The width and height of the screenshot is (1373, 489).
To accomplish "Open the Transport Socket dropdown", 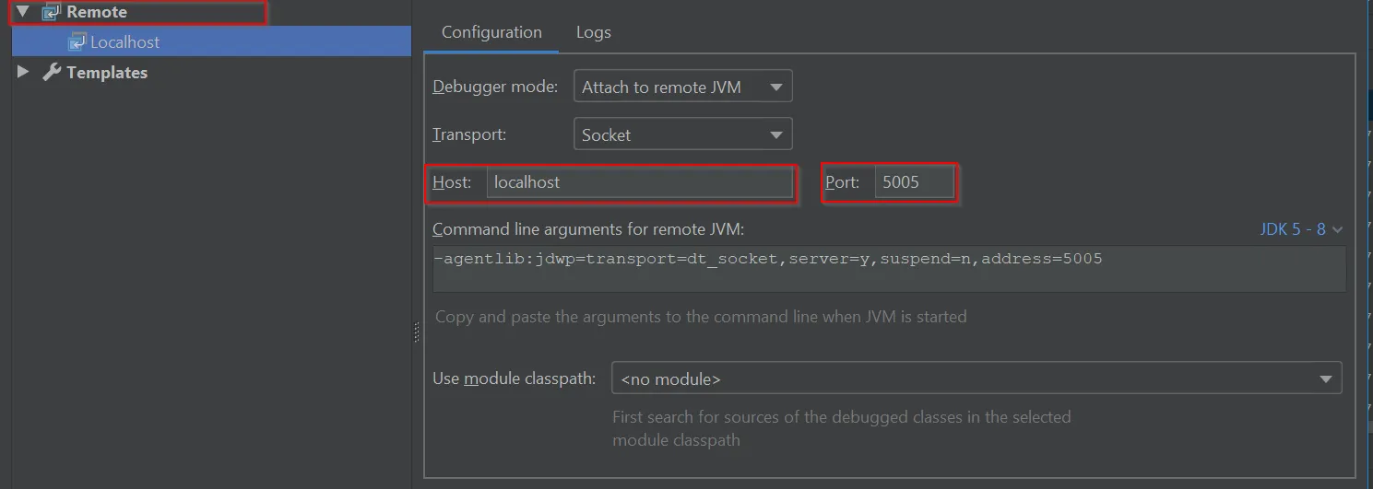I will click(x=683, y=134).
